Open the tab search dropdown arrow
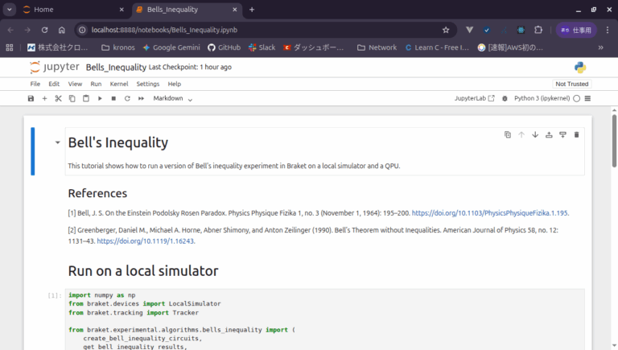 pos(10,10)
